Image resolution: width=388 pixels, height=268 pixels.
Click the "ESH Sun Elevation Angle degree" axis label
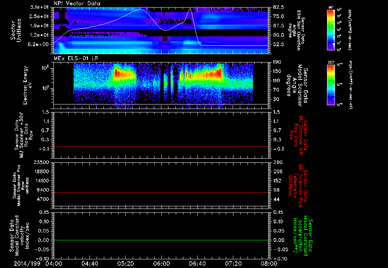tap(296, 30)
